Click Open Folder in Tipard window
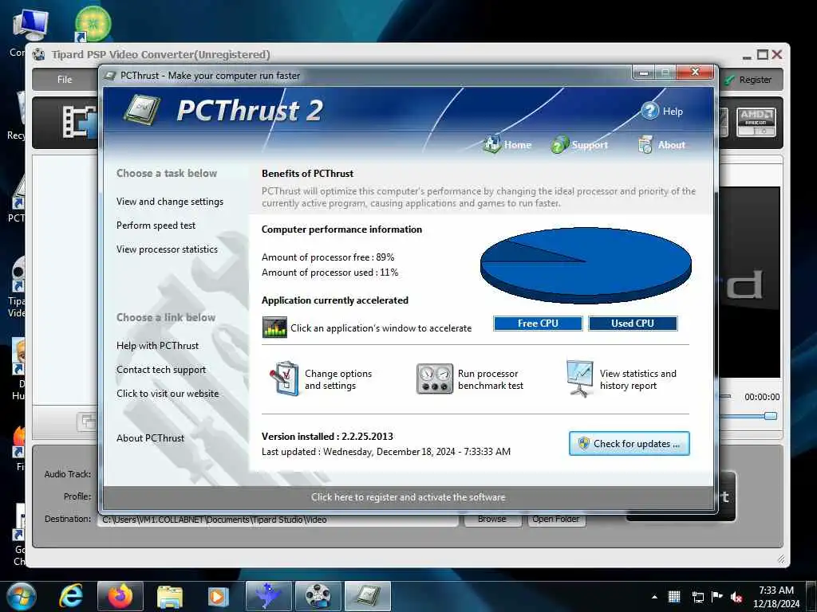Screen dimensions: 817x612 pos(556,520)
